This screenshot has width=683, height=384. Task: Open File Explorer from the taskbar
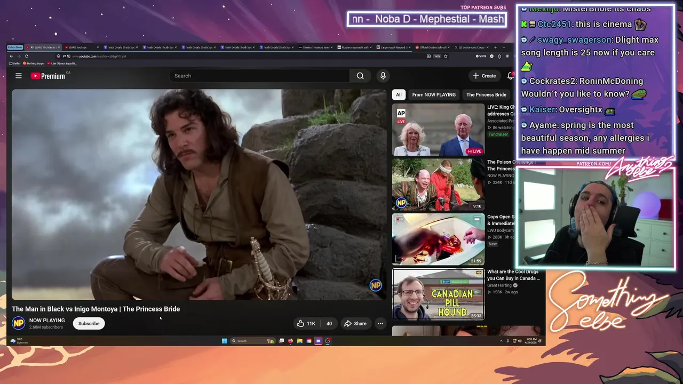point(300,341)
